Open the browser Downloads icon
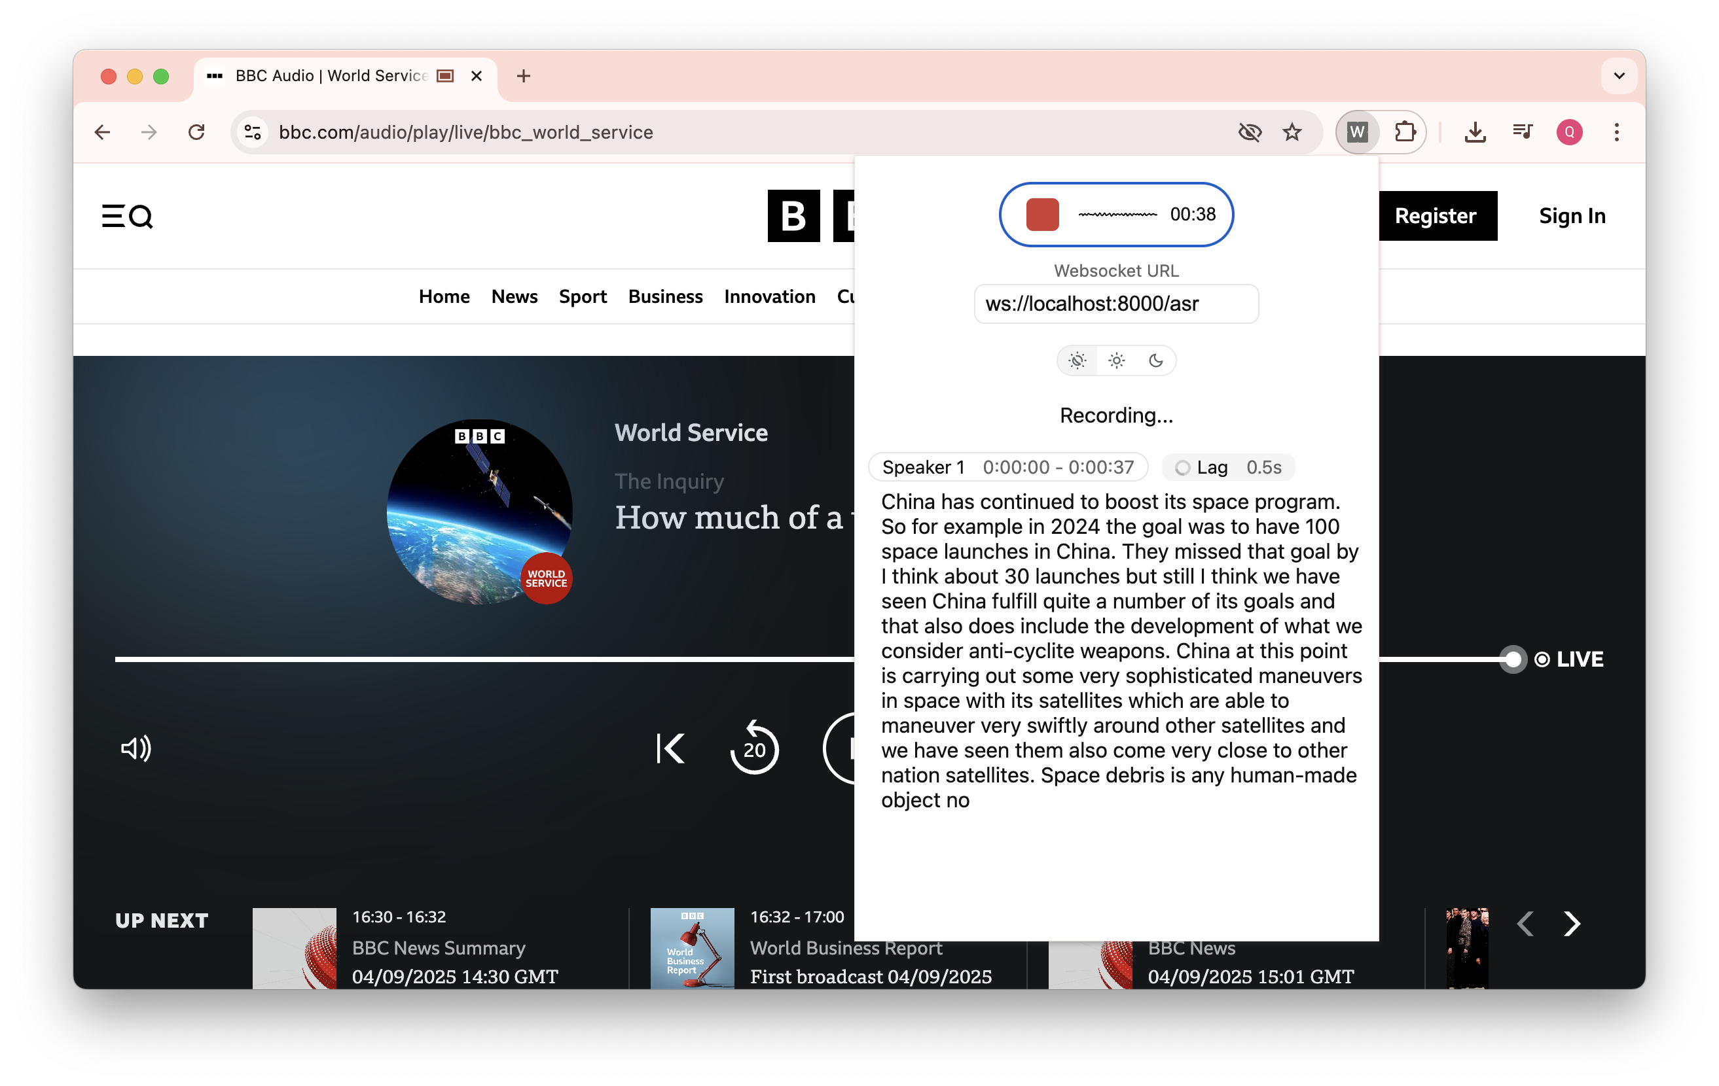 point(1475,132)
